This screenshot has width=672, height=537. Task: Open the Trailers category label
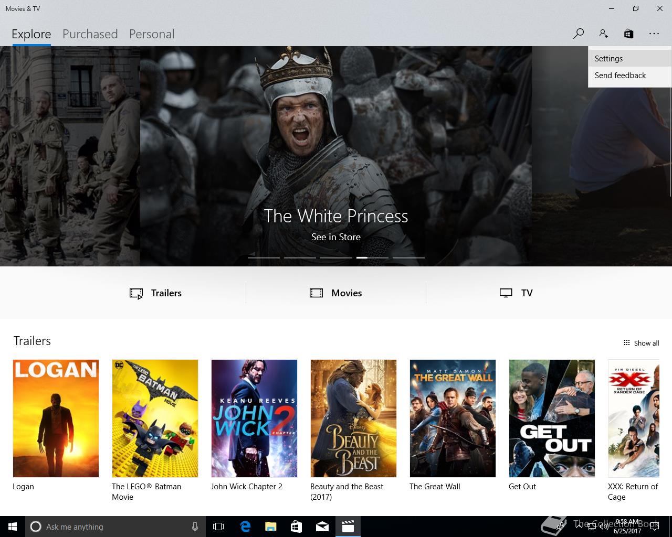coord(166,293)
